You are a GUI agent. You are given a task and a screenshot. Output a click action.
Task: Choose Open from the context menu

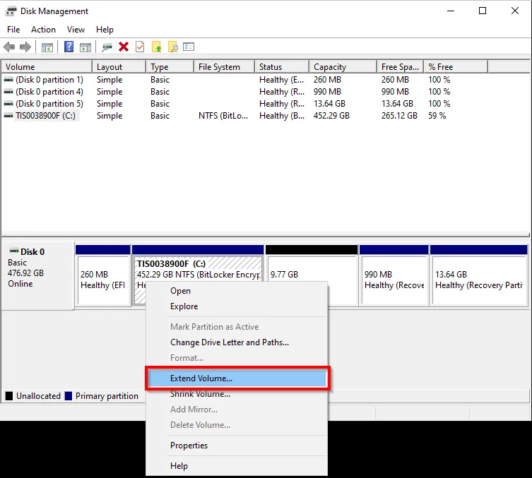tap(237, 291)
